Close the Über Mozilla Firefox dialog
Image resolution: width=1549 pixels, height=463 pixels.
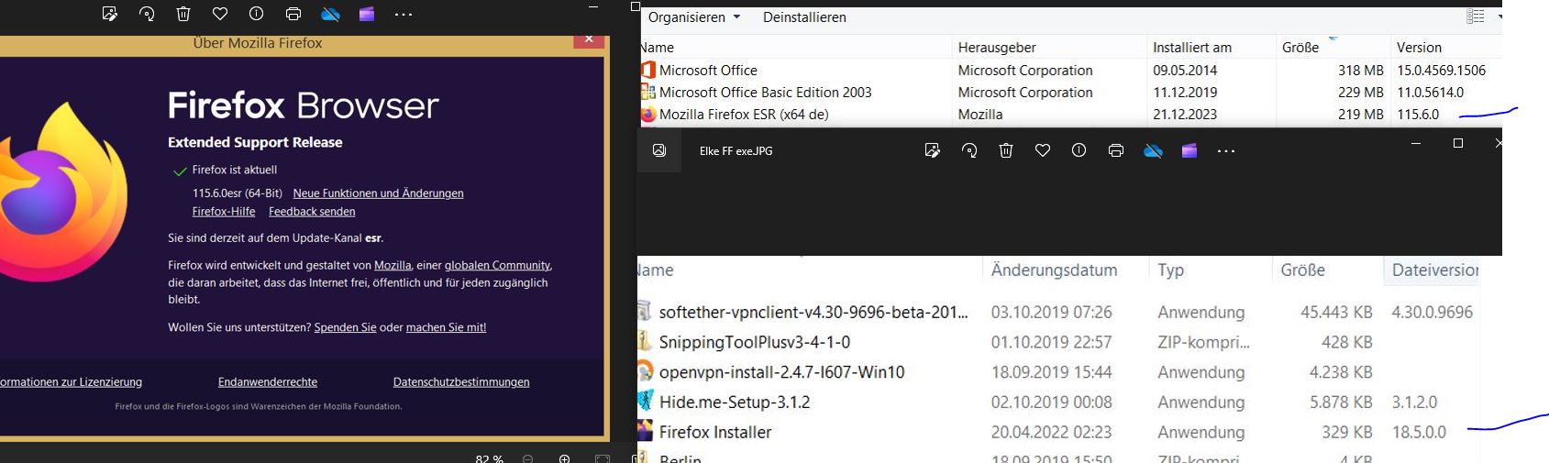point(588,39)
